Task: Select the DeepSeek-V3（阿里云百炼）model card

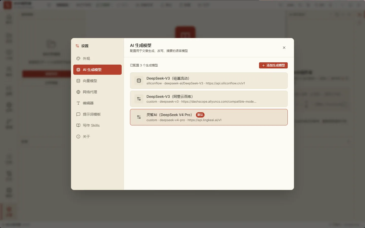Action: click(209, 99)
